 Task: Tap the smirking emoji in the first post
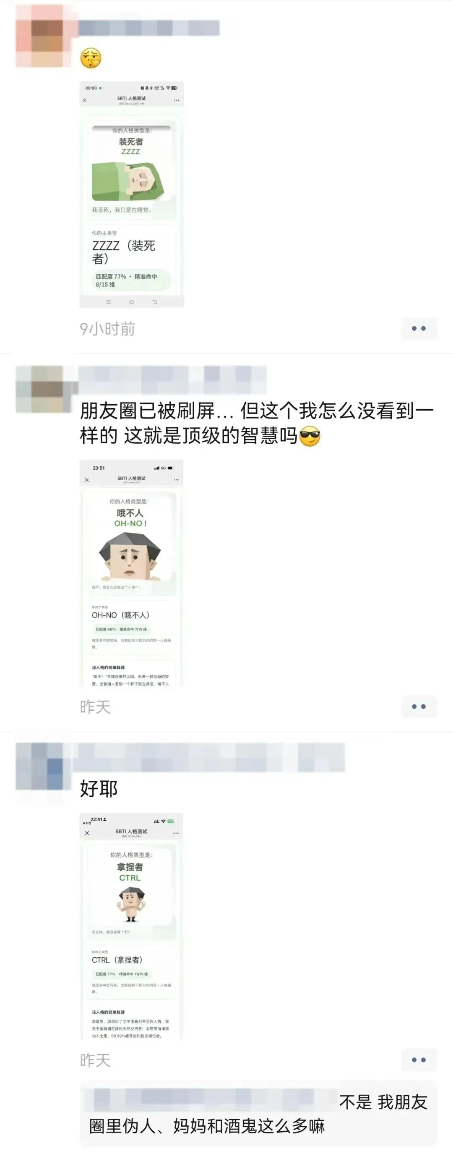tap(91, 58)
